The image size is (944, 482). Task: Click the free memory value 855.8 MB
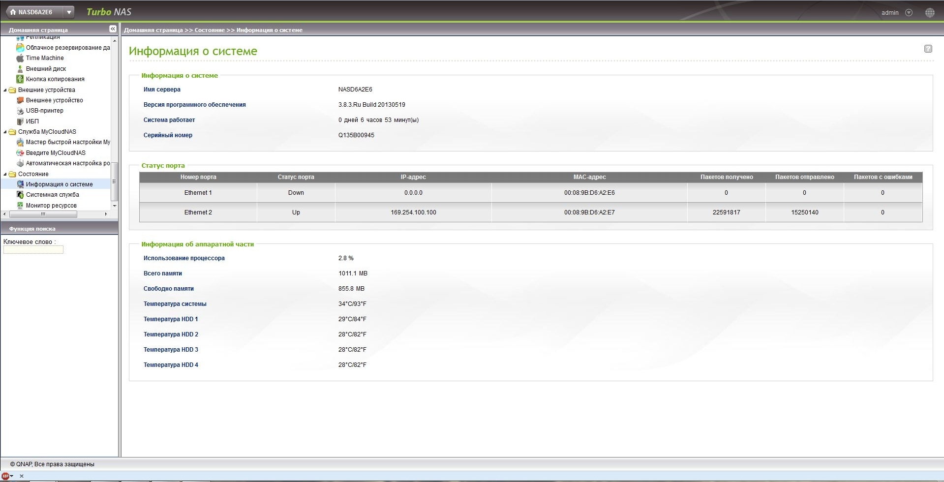point(351,289)
